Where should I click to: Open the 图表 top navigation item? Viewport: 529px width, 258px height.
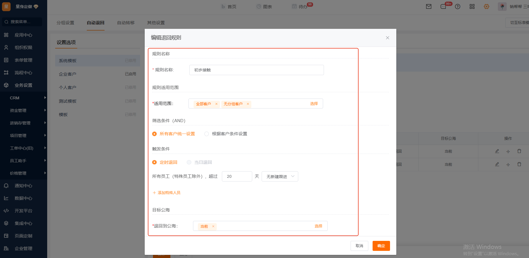coord(264,7)
